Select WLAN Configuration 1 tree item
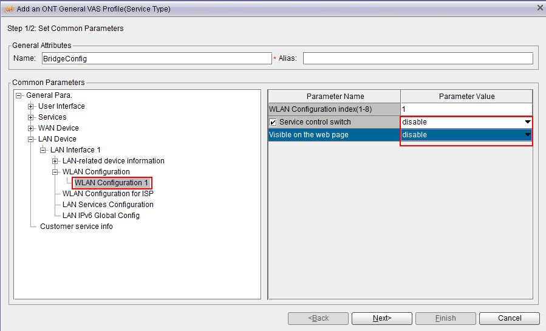 111,183
